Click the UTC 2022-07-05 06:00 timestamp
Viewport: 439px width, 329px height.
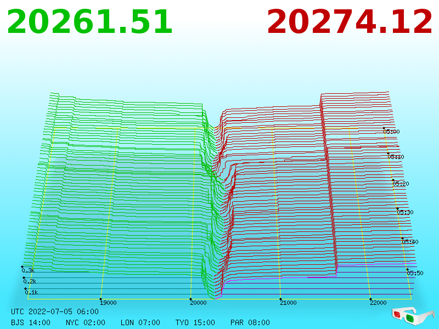55,311
